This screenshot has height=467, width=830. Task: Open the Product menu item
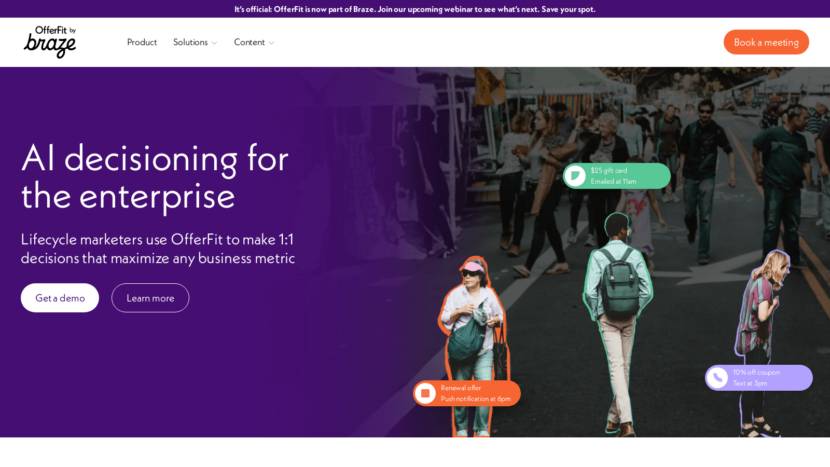[x=142, y=42]
